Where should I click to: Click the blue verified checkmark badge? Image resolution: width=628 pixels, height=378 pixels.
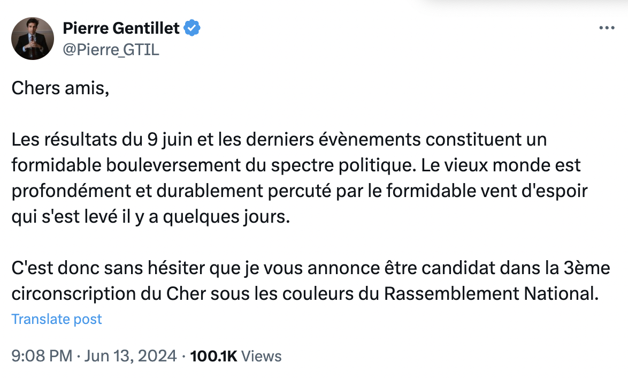tap(192, 28)
